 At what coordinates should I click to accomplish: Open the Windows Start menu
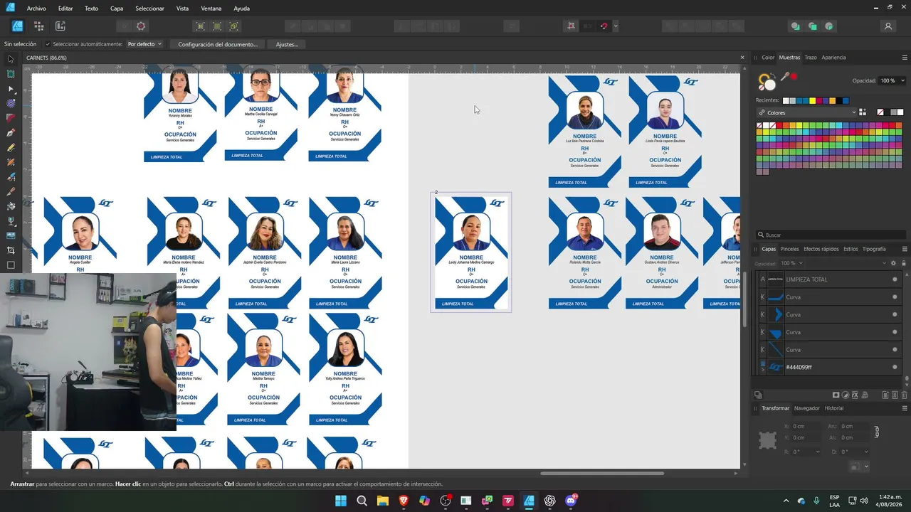(x=341, y=501)
